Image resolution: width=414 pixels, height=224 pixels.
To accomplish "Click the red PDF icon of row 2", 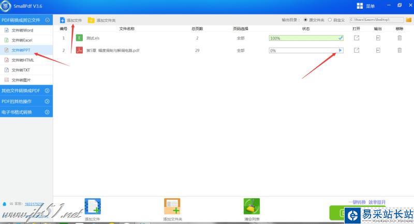I will click(x=79, y=50).
